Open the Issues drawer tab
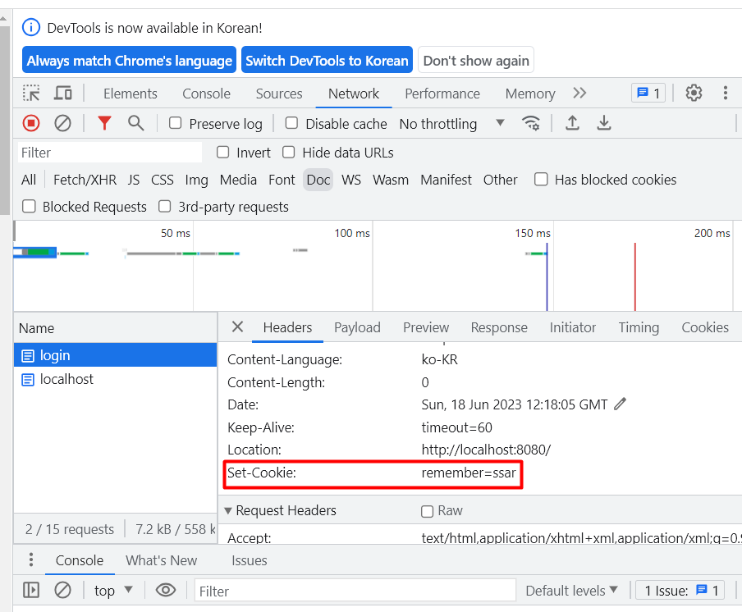Screen dimensions: 742x612 pos(249,560)
